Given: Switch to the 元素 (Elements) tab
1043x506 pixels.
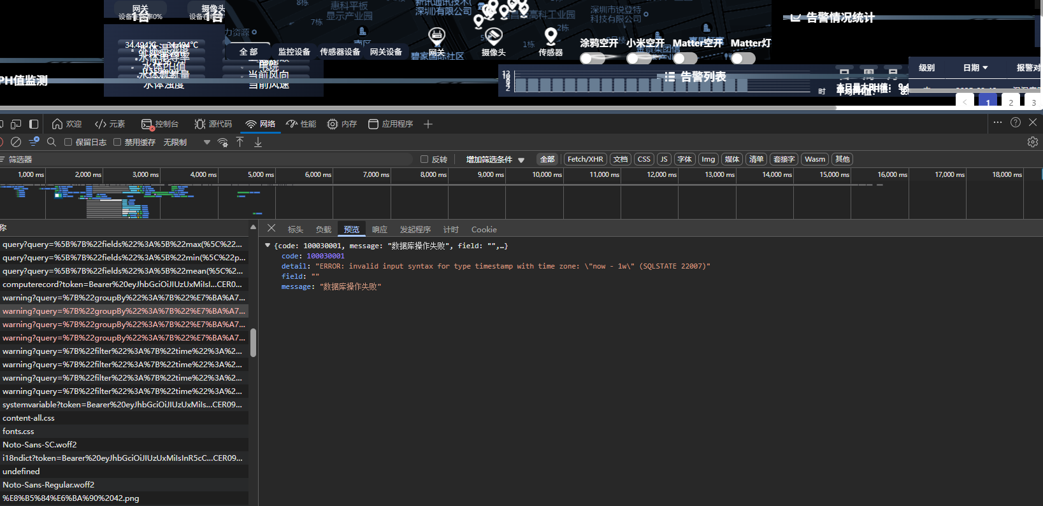Looking at the screenshot, I should click(x=110, y=124).
